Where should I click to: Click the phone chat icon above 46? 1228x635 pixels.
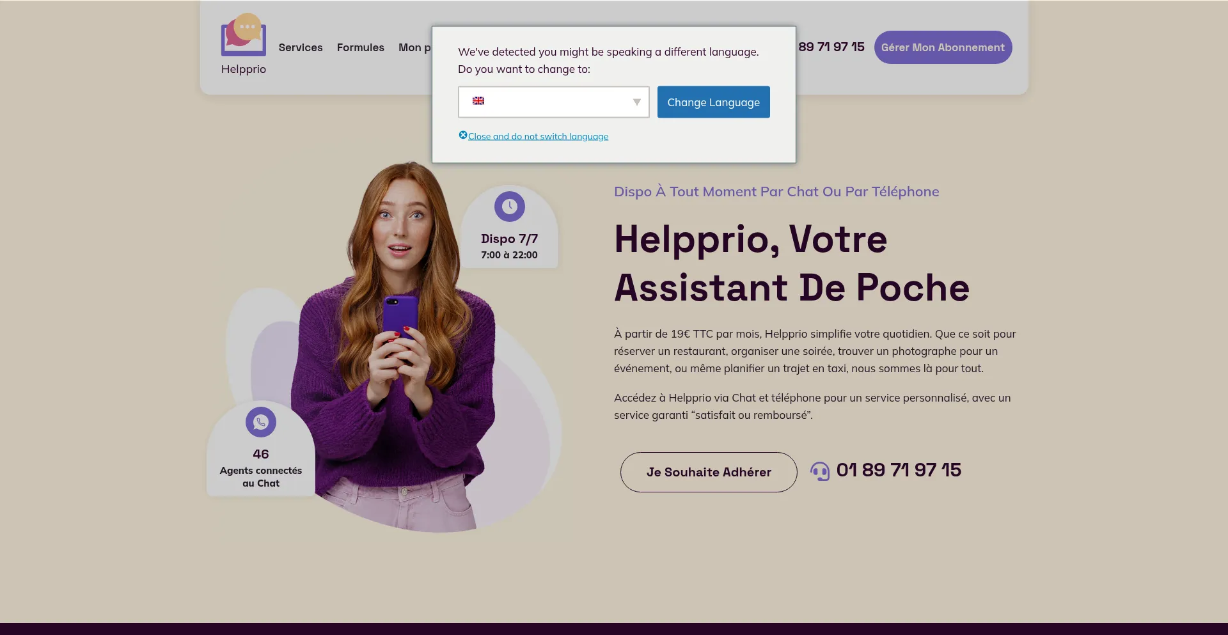point(260,422)
